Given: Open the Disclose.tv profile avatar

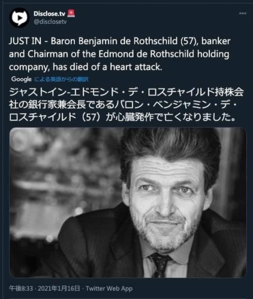Looking at the screenshot, I should [19, 17].
